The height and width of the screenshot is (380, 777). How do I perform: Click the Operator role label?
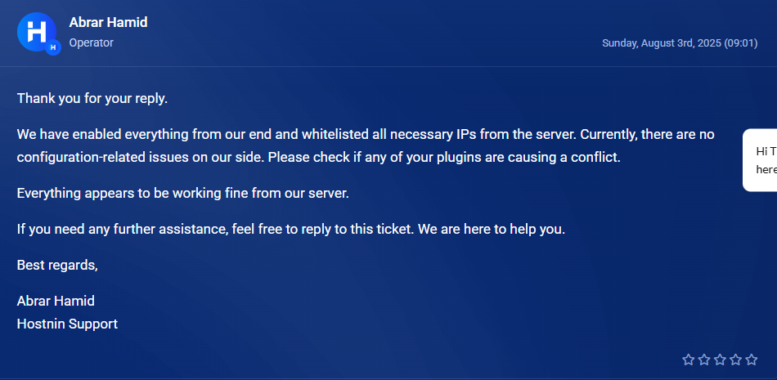click(x=91, y=43)
